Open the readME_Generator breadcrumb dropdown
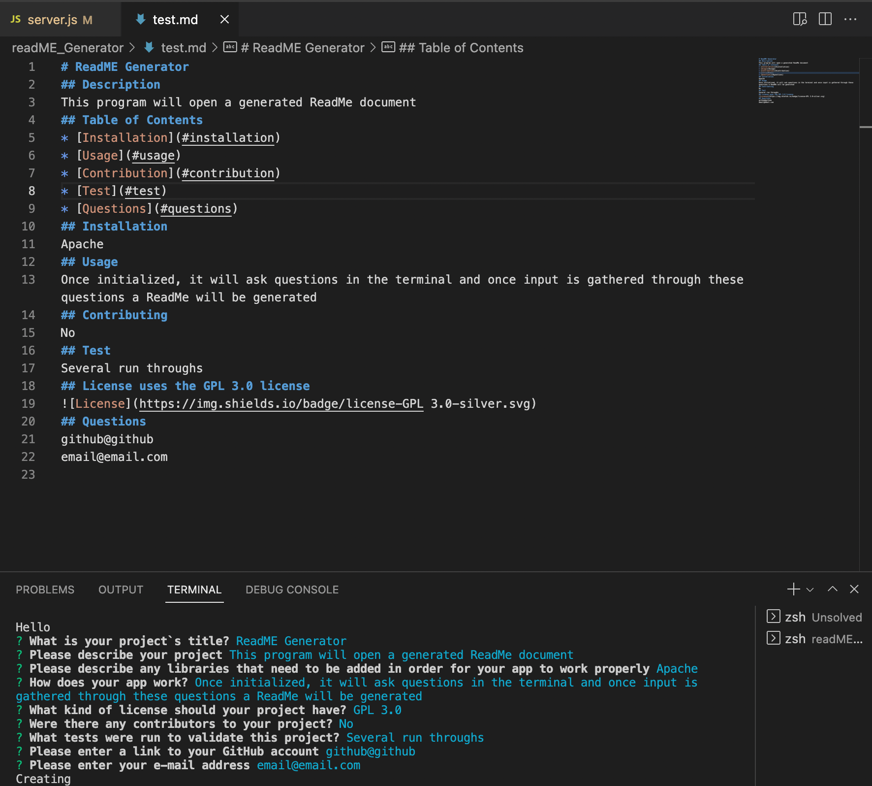Viewport: 872px width, 786px height. 68,47
